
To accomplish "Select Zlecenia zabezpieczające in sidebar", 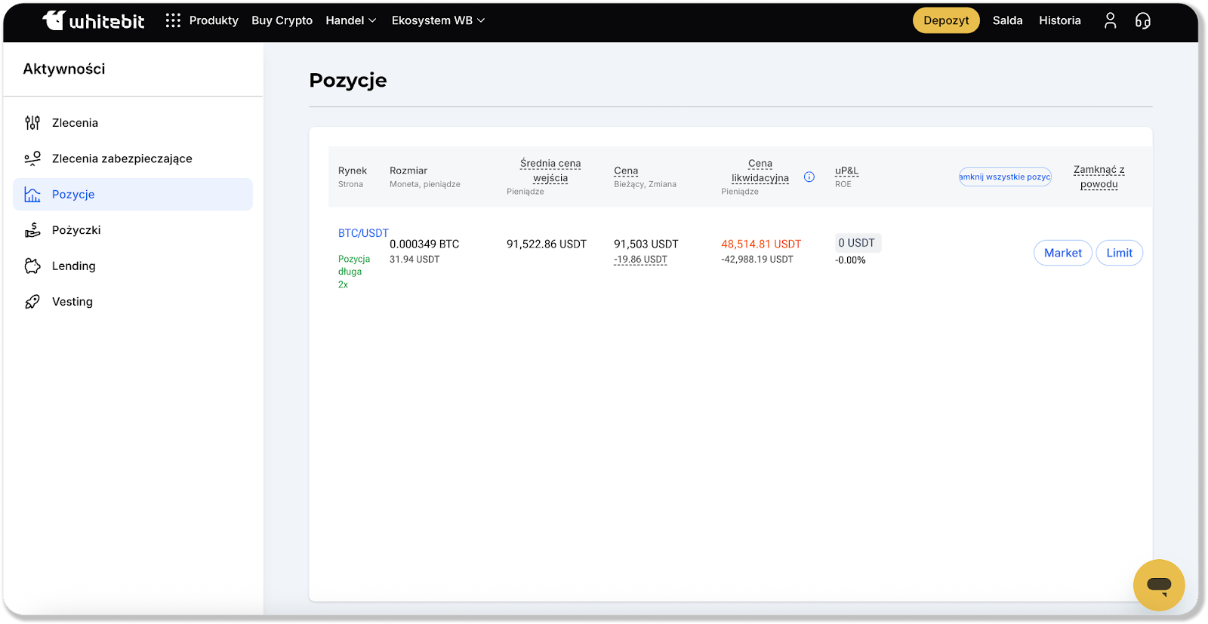I will pos(122,158).
